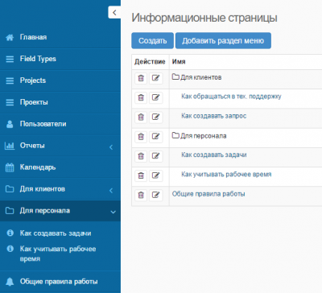Click the chart icon beside Отчеты
This screenshot has height=293, width=322.
[10, 146]
